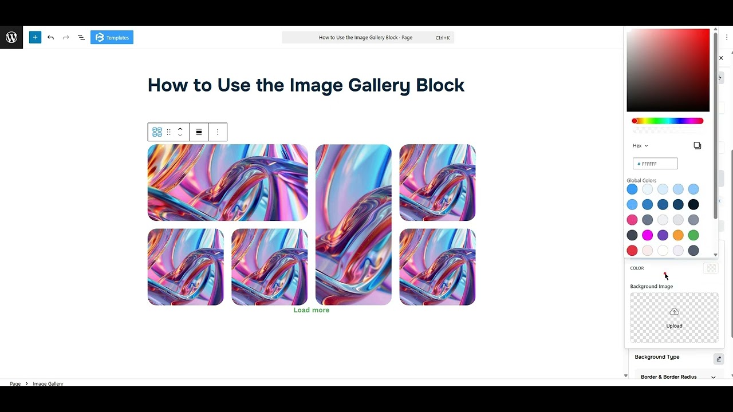Click the Redo arrow icon
The height and width of the screenshot is (412, 733).
(x=65, y=37)
